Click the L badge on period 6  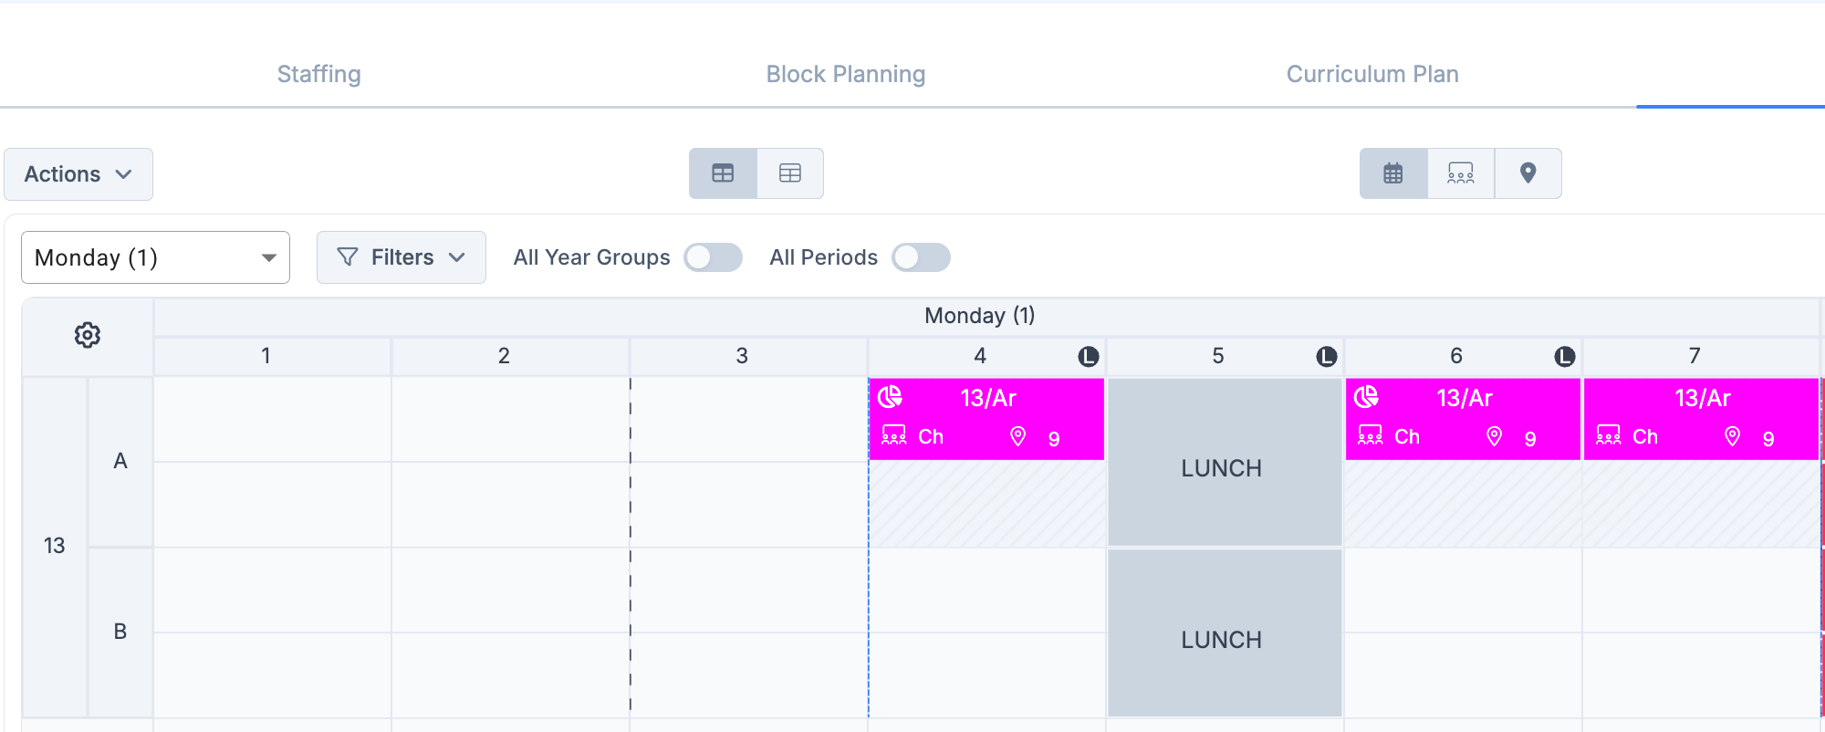point(1564,357)
